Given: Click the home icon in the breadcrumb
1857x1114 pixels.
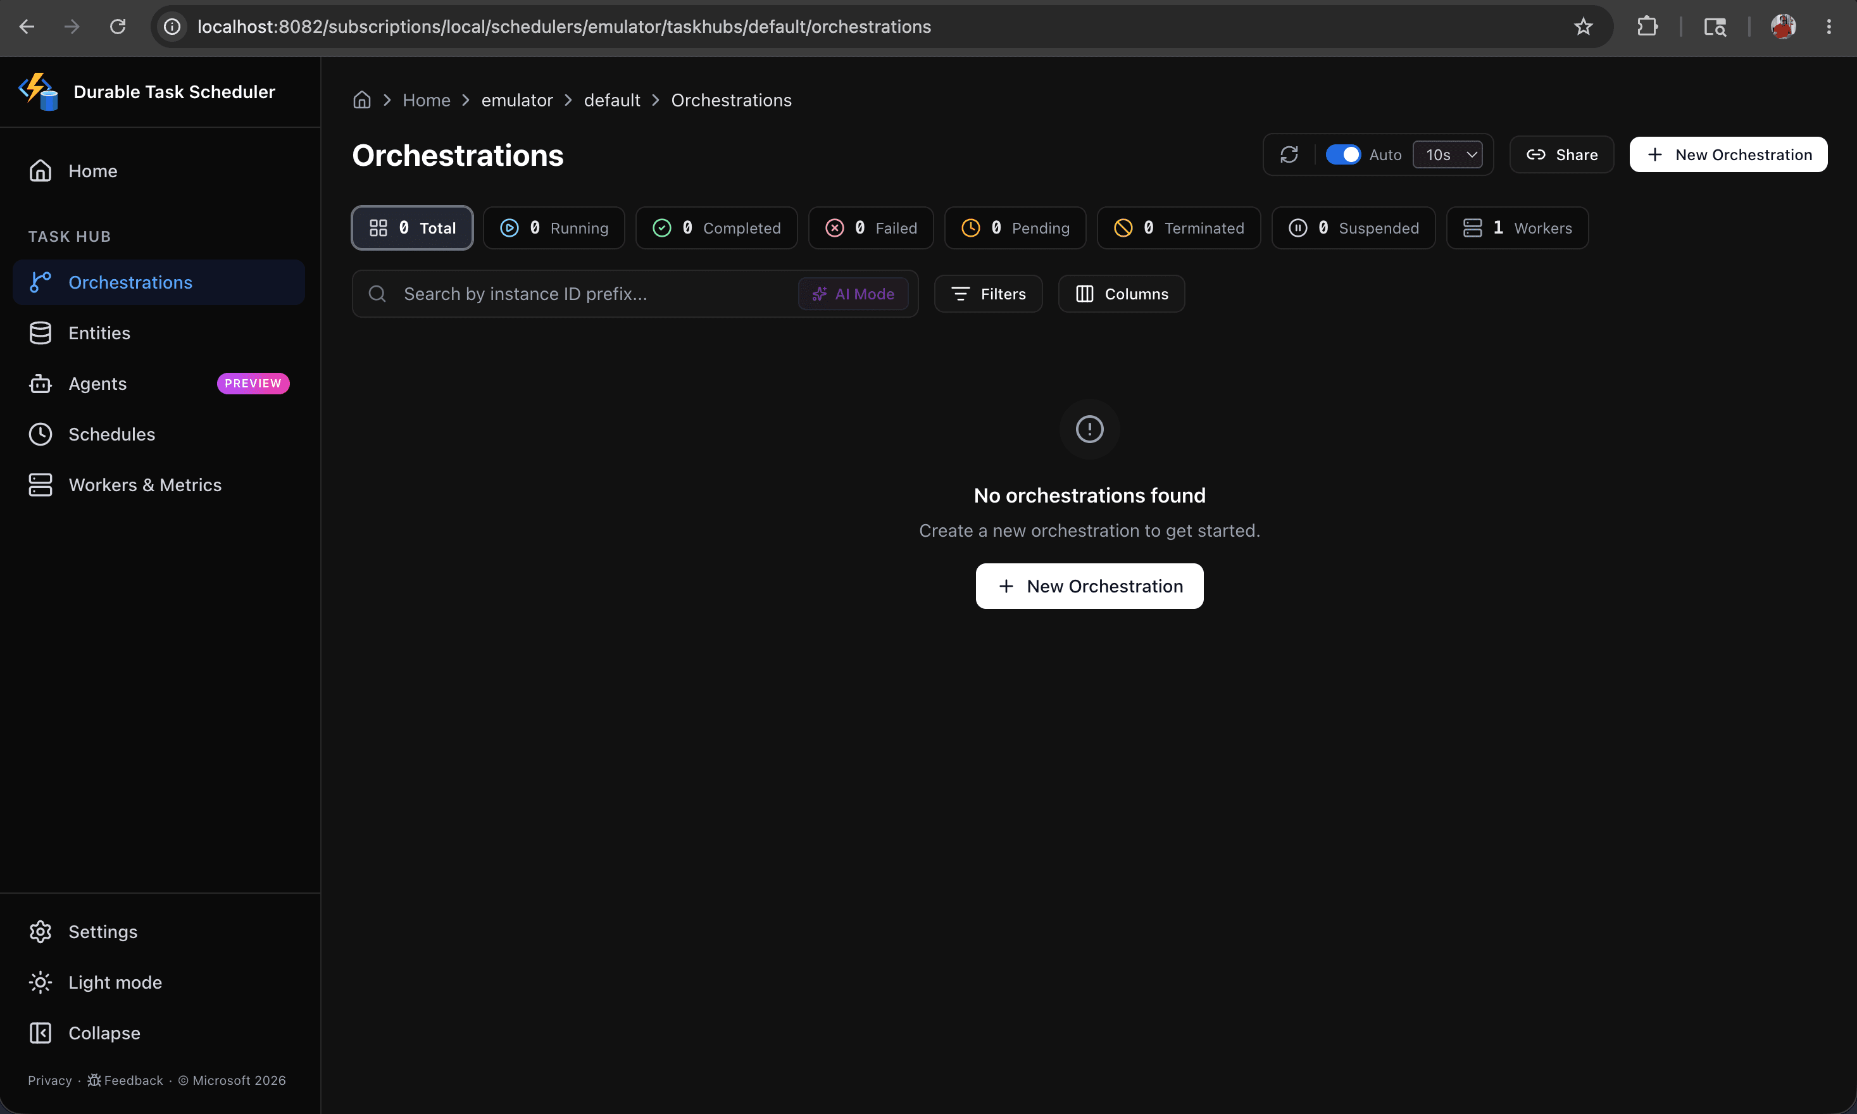Looking at the screenshot, I should pyautogui.click(x=362, y=100).
